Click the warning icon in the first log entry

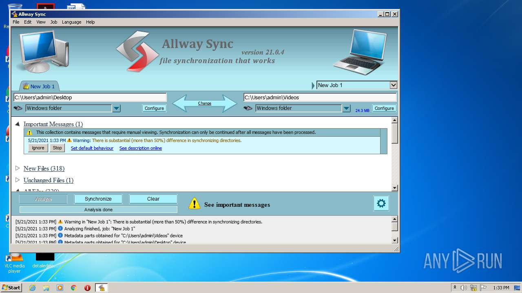[60, 222]
